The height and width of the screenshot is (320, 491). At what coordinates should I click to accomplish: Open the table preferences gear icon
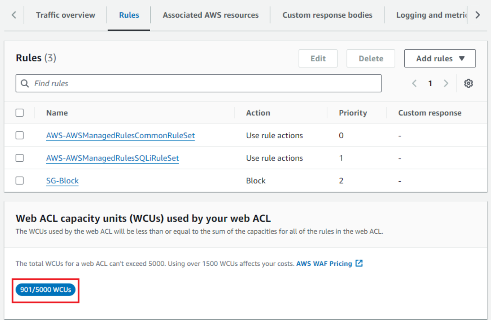[x=468, y=84]
